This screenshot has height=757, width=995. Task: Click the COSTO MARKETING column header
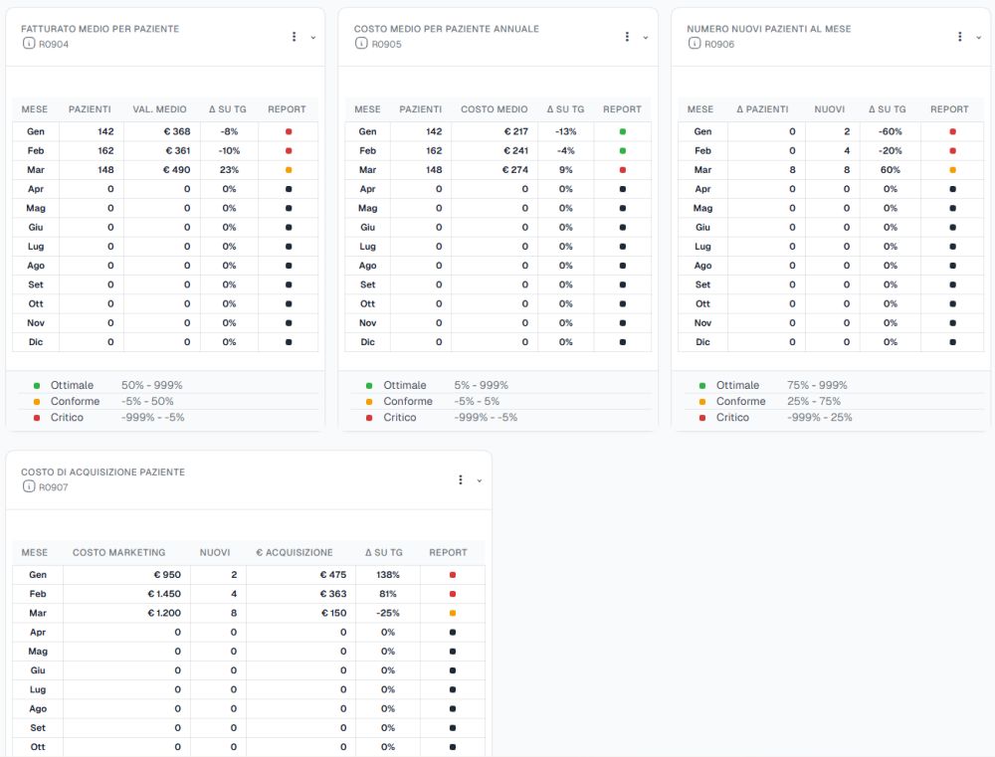(x=118, y=552)
